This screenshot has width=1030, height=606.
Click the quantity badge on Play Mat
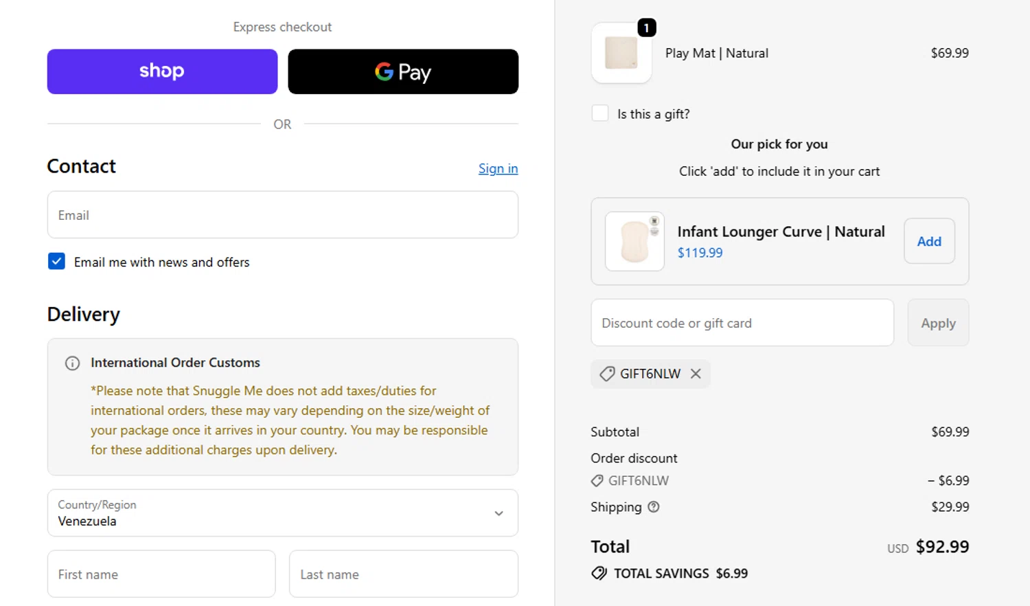click(x=647, y=27)
